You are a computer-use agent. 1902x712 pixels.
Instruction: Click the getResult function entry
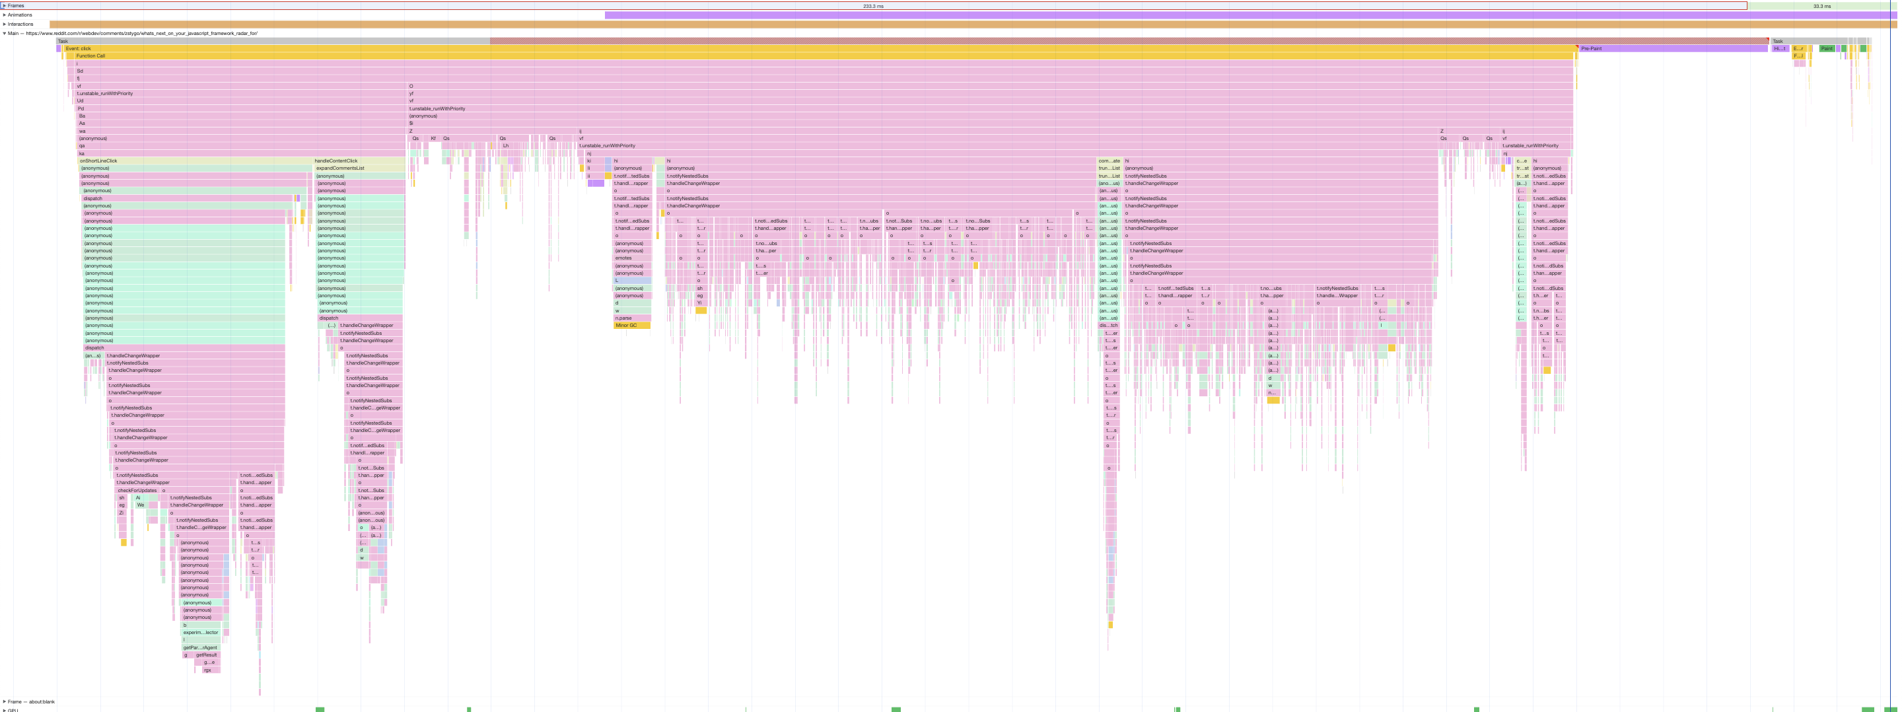pyautogui.click(x=207, y=655)
